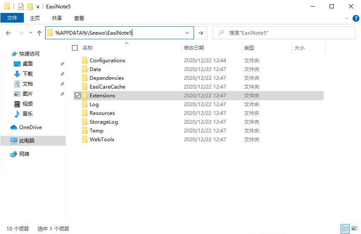Expand the ribbon with the chevron

coord(346,18)
